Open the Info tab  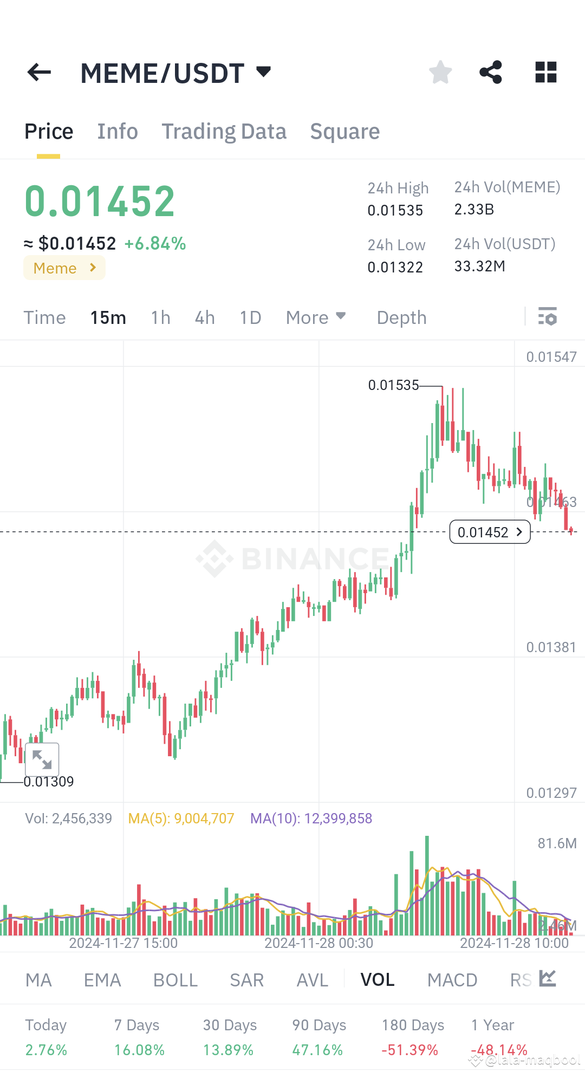coord(117,131)
